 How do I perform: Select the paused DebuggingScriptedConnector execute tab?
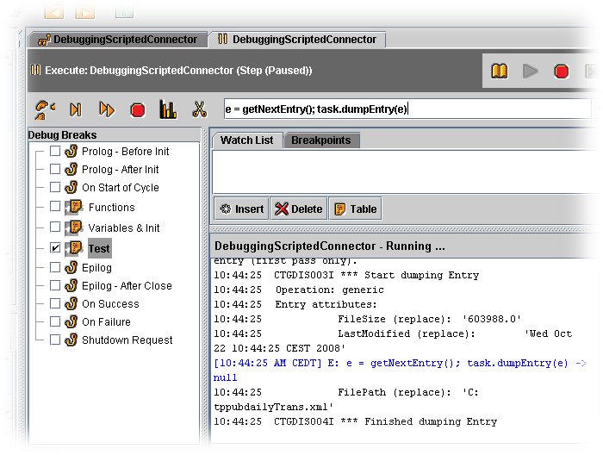pos(297,40)
